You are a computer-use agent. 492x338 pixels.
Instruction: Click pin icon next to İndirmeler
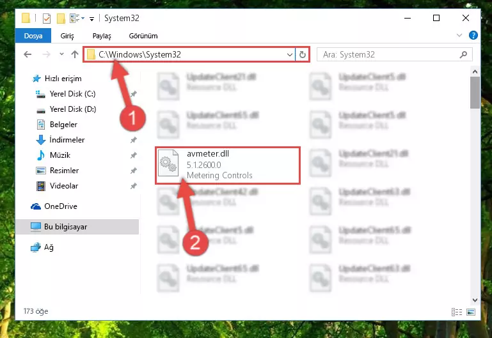point(133,140)
